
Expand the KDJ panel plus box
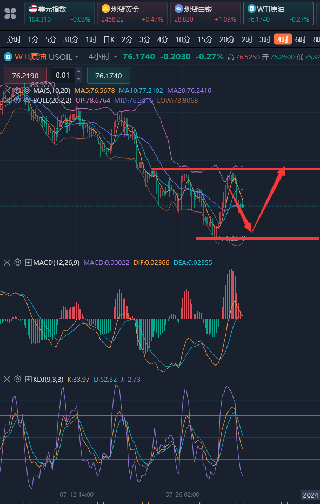pos(28,379)
